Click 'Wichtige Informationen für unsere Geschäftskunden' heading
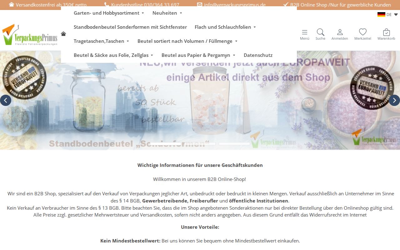Image resolution: width=400 pixels, height=250 pixels. [x=200, y=165]
